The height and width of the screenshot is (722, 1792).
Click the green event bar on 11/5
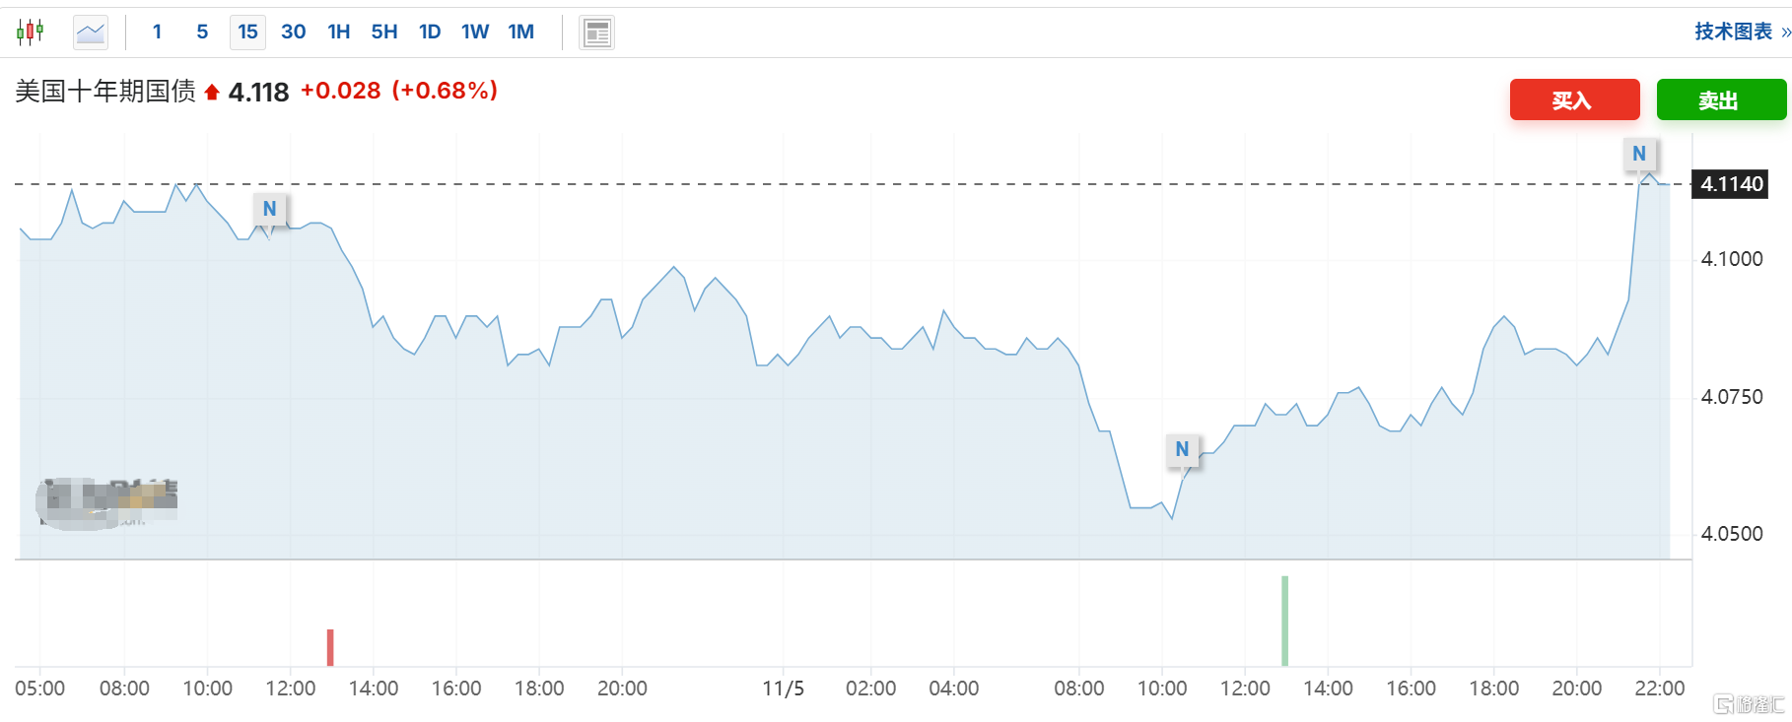pos(1284,621)
